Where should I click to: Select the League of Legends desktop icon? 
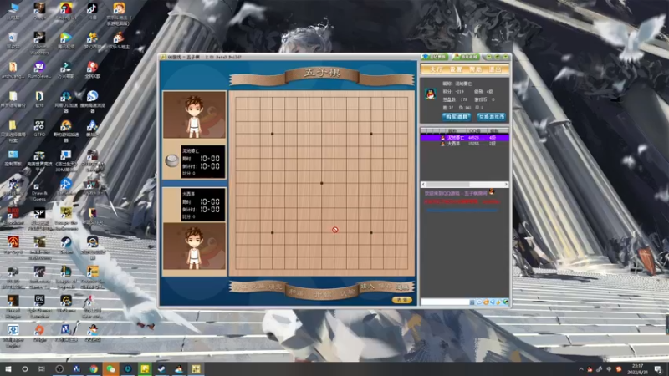[66, 277]
